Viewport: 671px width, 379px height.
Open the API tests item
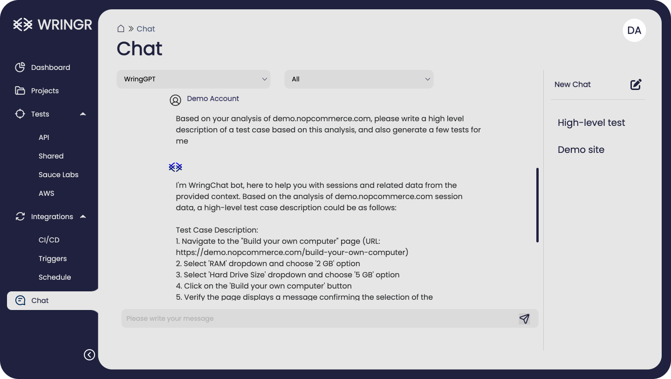44,138
